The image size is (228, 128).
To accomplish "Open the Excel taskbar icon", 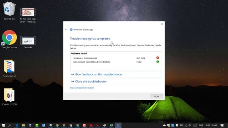I will 112,125.
